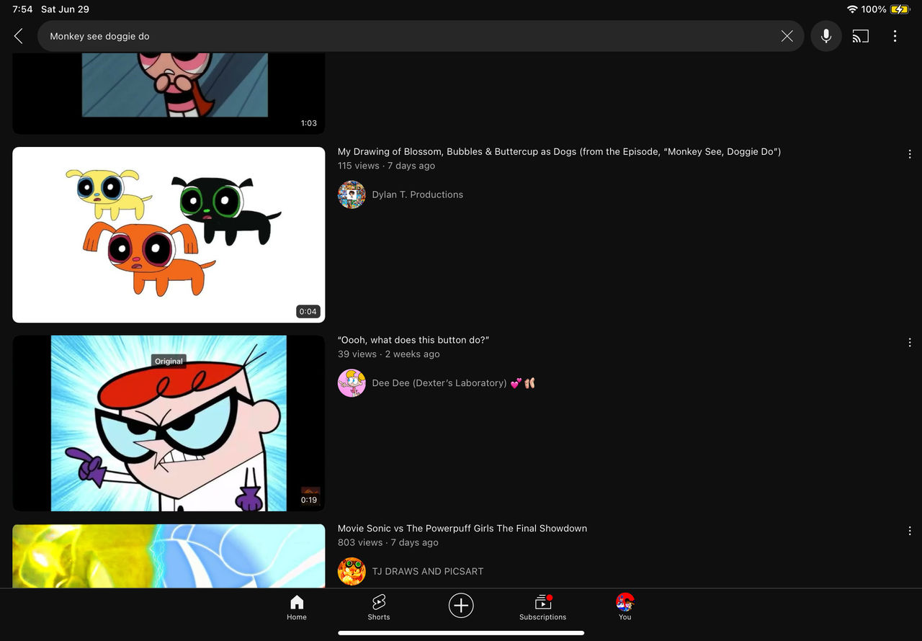Tap the '115 views · 7 days ago' text
922x641 pixels.
coord(386,166)
